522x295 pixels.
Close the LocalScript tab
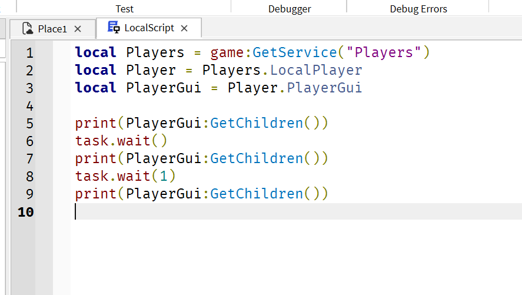[x=184, y=28]
